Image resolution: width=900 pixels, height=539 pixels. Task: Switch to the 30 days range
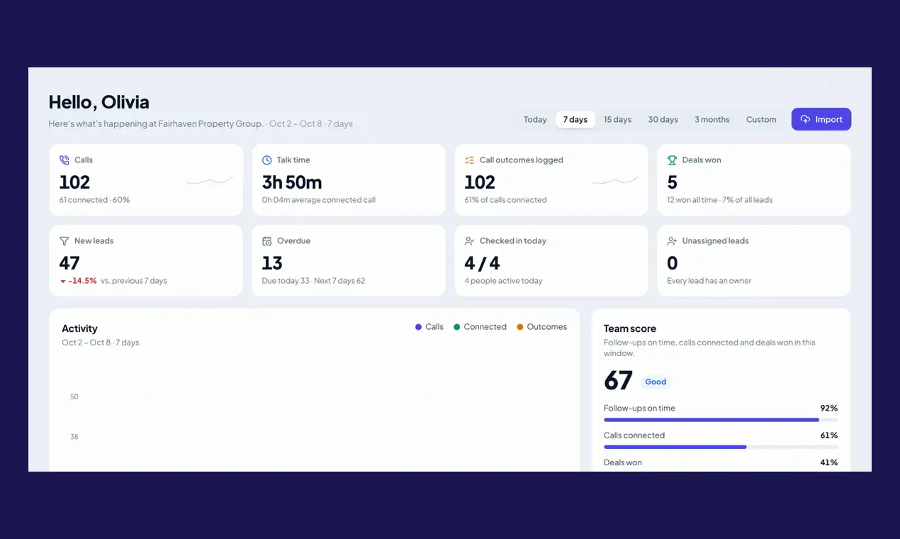(663, 119)
